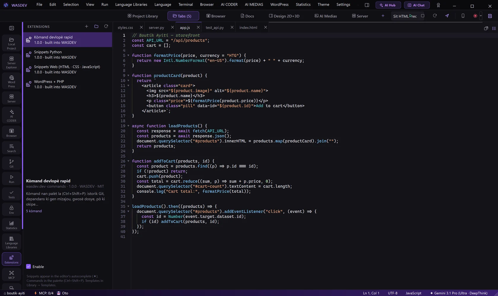Toggle mobile device preview icon
The height and width of the screenshot is (296, 498).
463,16
